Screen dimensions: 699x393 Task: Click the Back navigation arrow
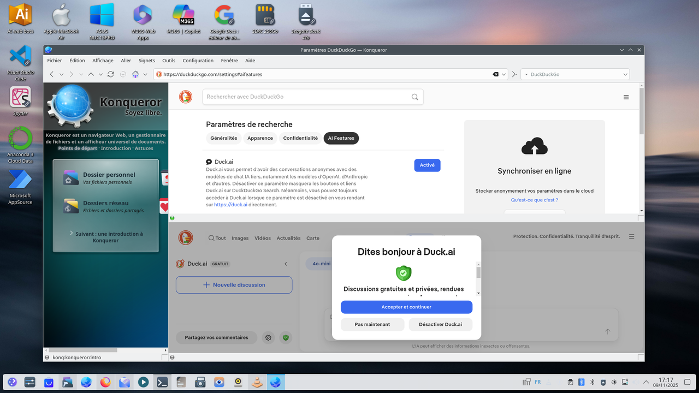[x=52, y=74]
